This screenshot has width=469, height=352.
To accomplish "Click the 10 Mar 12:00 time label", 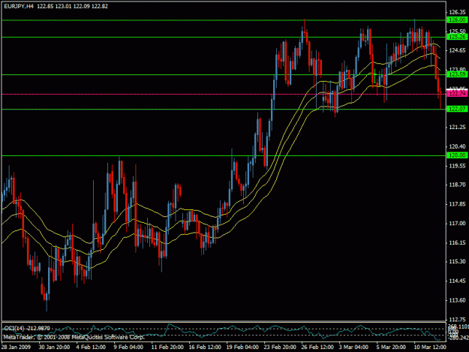I will click(x=430, y=347).
